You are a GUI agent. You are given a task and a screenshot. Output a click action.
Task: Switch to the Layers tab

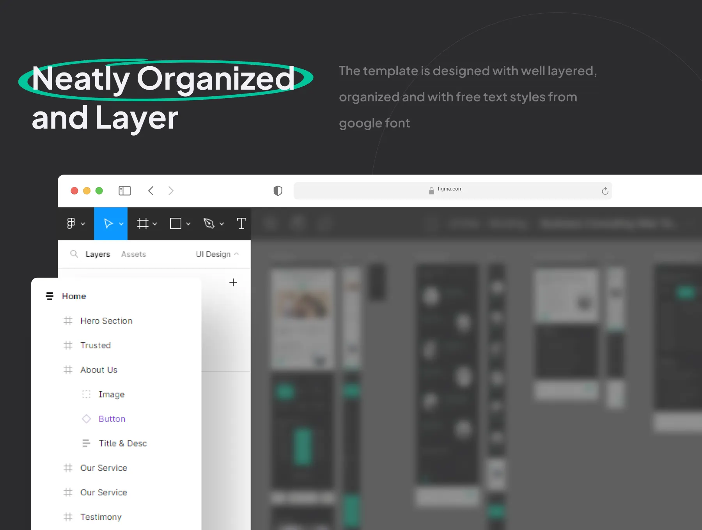(97, 254)
